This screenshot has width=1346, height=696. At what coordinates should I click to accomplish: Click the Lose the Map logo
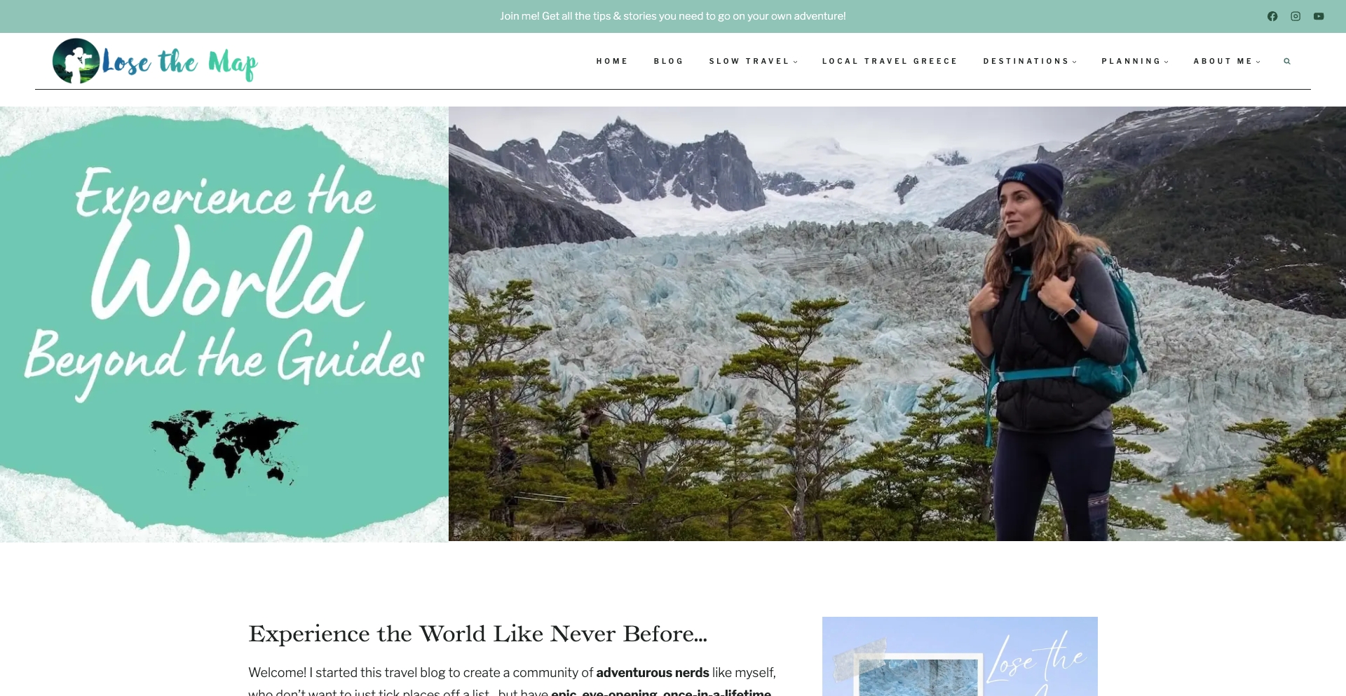(x=155, y=61)
